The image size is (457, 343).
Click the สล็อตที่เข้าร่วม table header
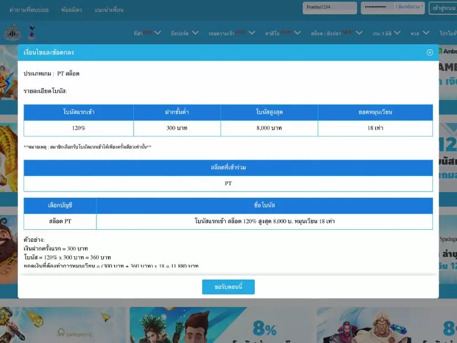pyautogui.click(x=228, y=167)
